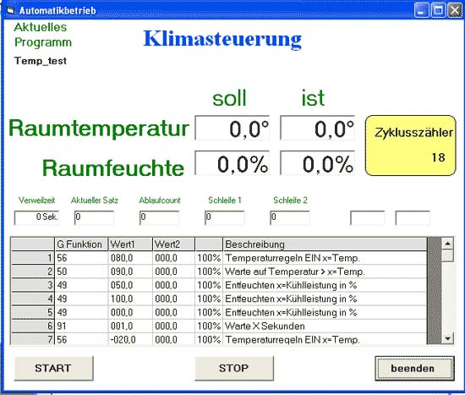Click the STOP button
Image resolution: width=465 pixels, height=395 pixels.
click(x=234, y=368)
